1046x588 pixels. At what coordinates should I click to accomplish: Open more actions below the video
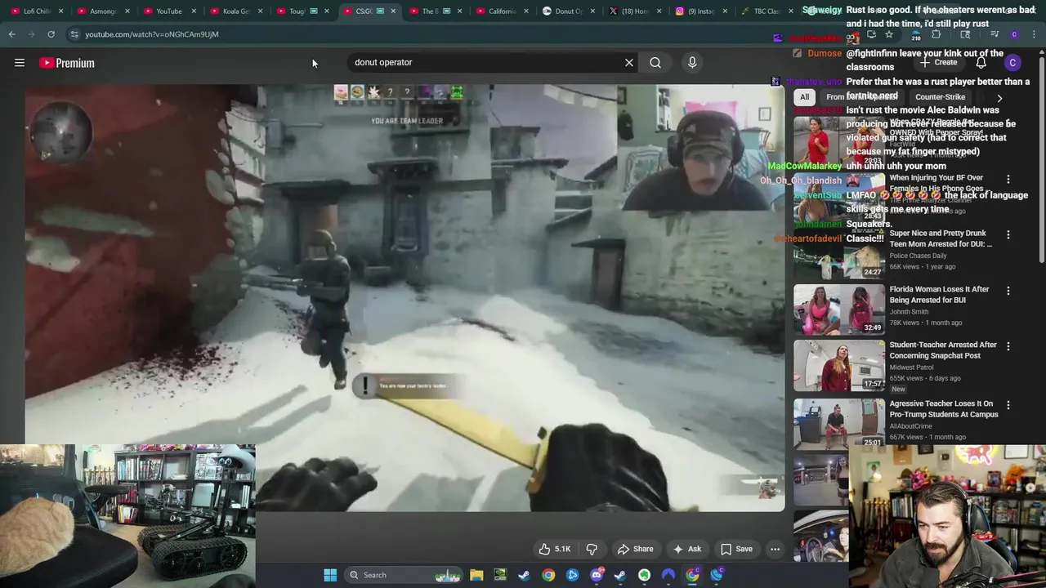[775, 549]
